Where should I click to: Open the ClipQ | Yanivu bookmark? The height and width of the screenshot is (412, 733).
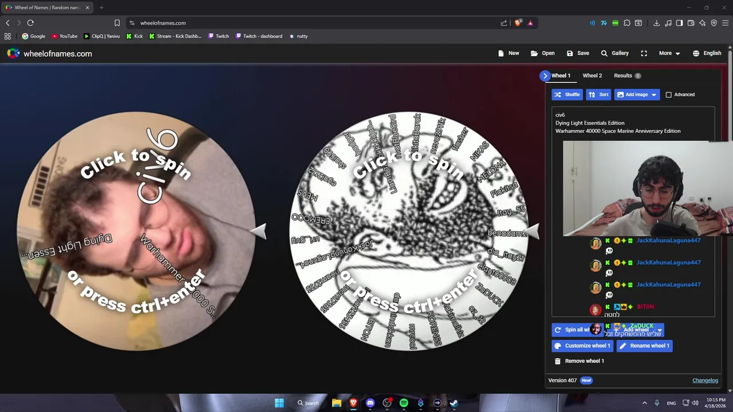(101, 36)
